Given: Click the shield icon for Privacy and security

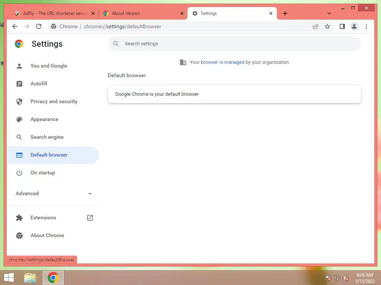Looking at the screenshot, I should coord(19,102).
